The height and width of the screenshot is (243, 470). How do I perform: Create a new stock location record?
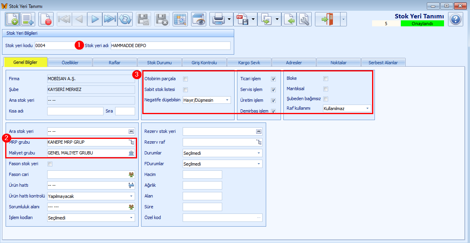pos(12,20)
